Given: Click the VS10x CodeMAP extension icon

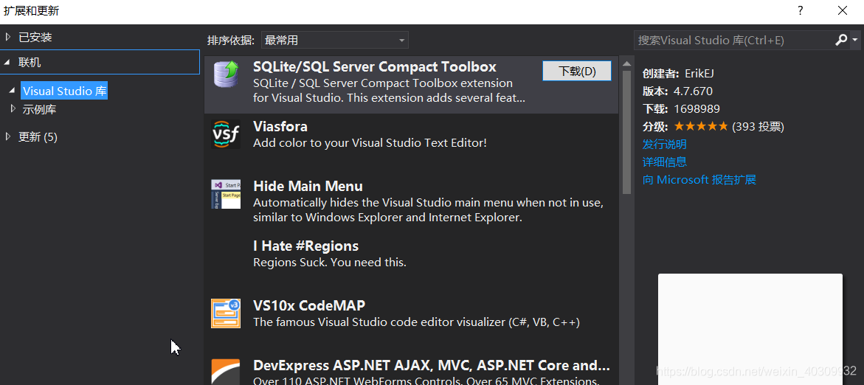Looking at the screenshot, I should tap(226, 313).
